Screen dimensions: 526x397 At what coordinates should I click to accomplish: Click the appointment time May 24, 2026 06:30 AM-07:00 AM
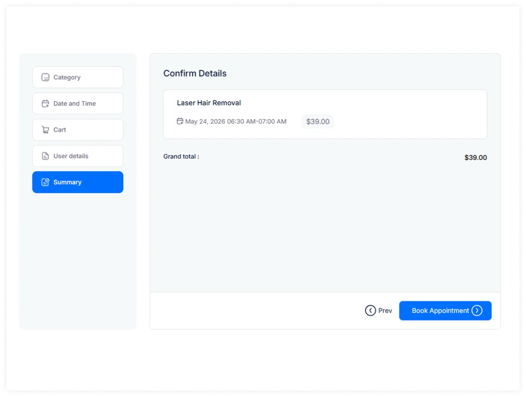tap(236, 122)
